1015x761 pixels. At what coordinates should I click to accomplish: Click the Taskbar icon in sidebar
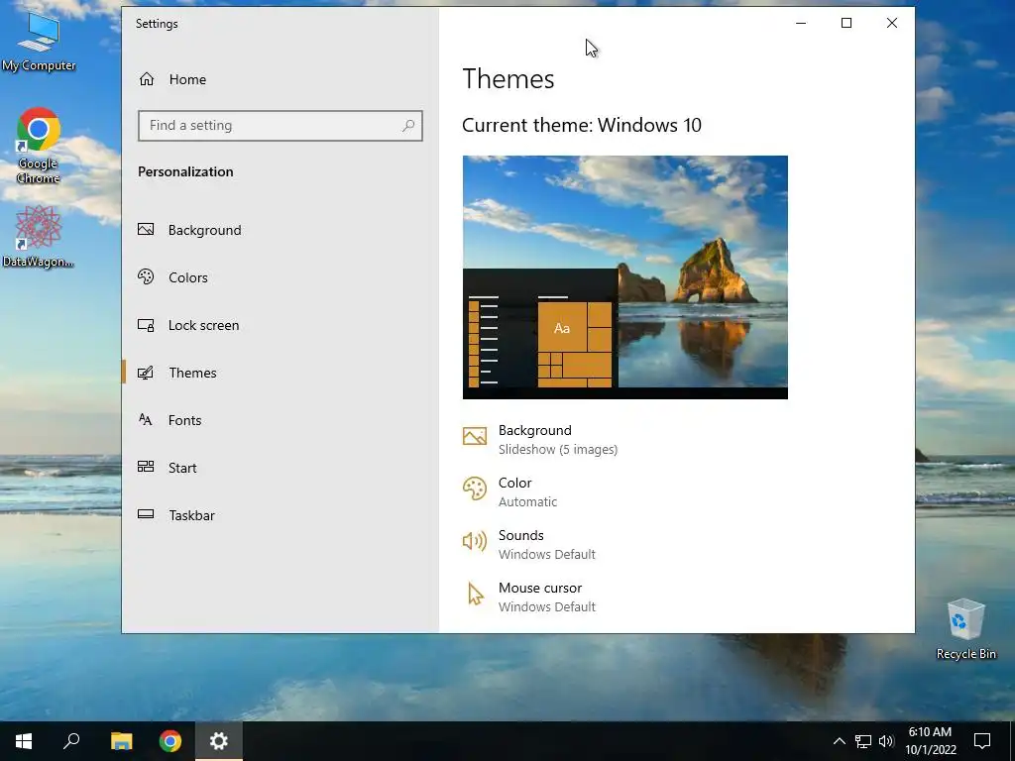click(146, 514)
